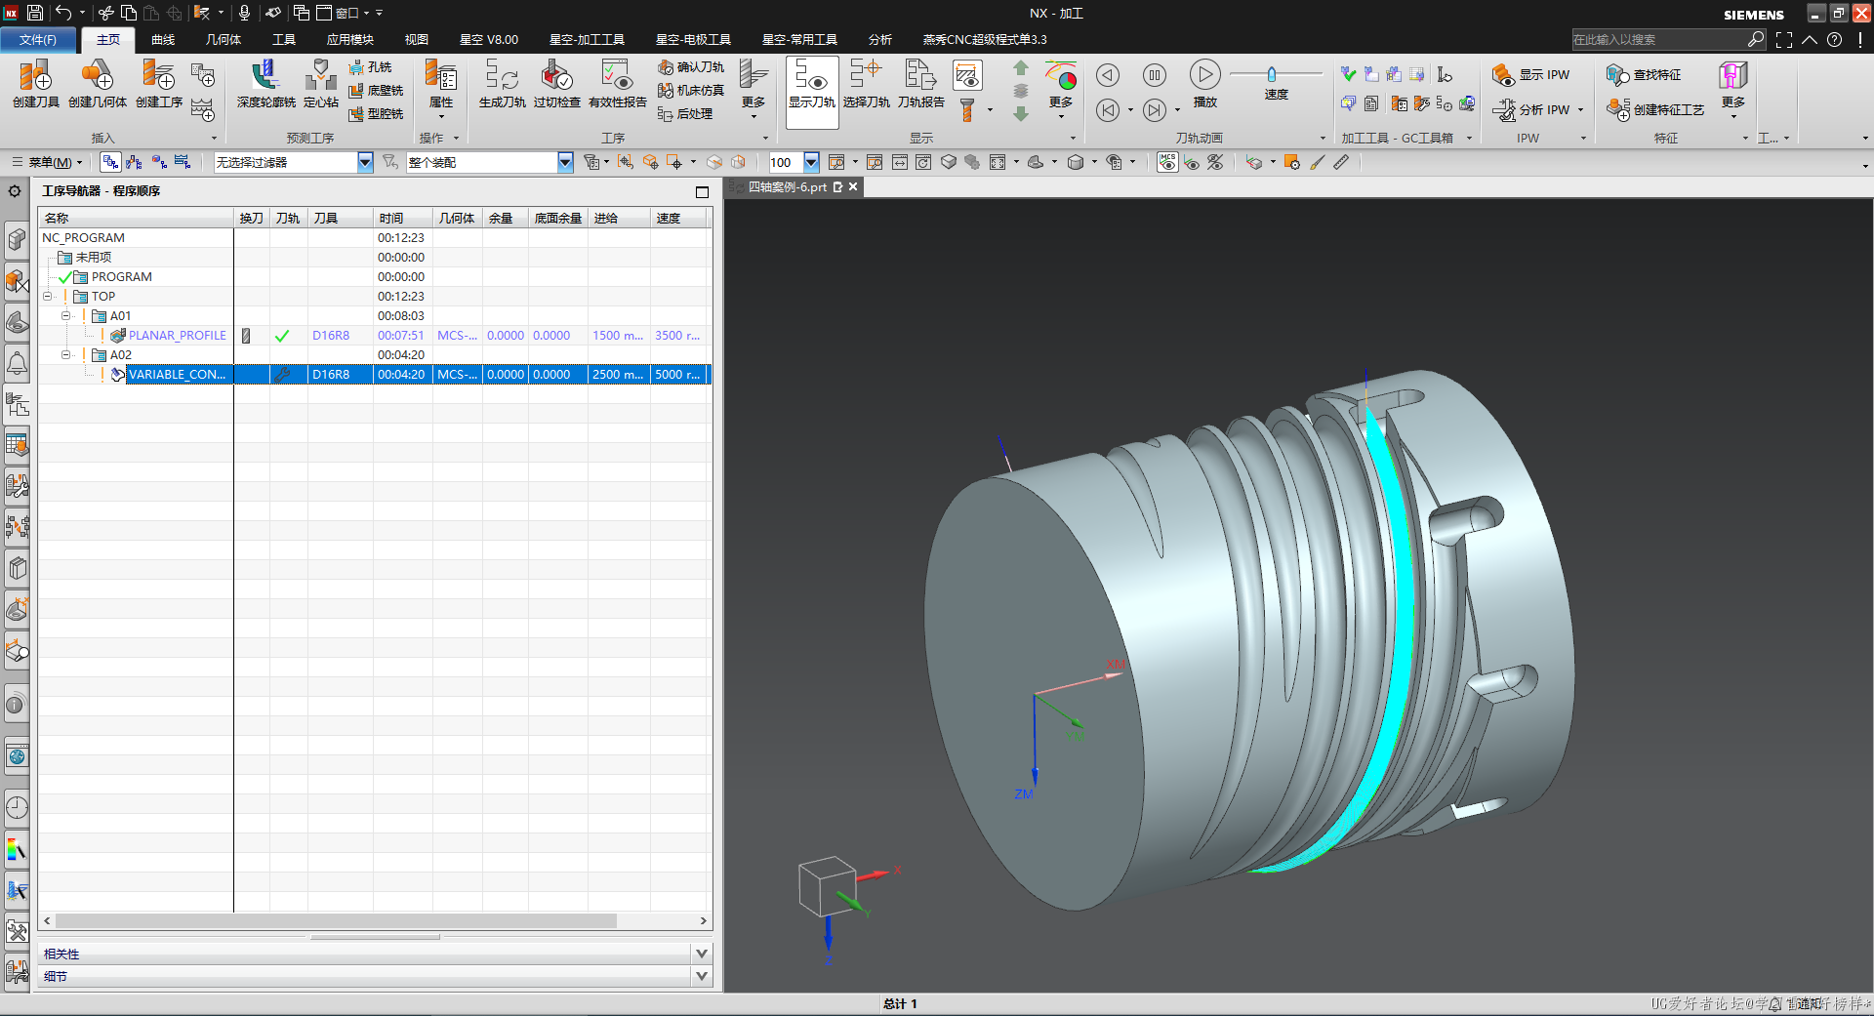The width and height of the screenshot is (1874, 1016).
Task: Open the 整个装配 scope dropdown
Action: point(565,162)
